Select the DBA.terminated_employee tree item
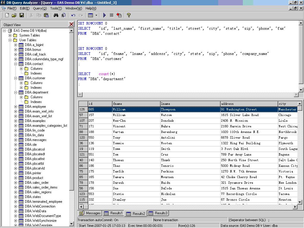Screen dimensions: 304x228 pos(43,202)
